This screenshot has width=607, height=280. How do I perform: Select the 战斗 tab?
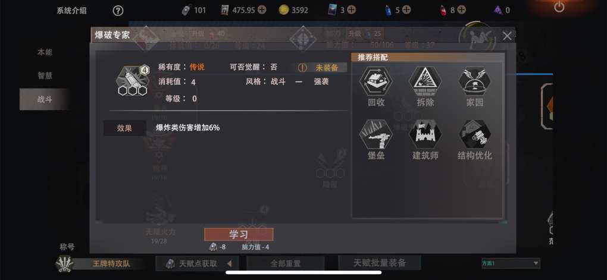point(45,99)
